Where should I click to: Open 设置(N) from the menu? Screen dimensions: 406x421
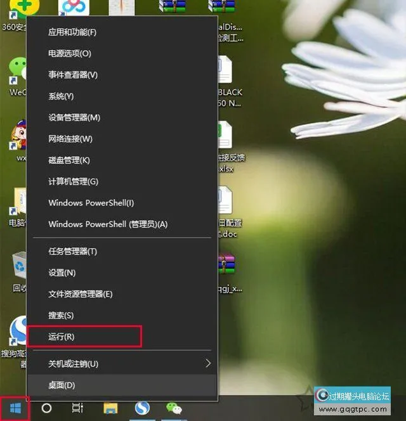122,273
